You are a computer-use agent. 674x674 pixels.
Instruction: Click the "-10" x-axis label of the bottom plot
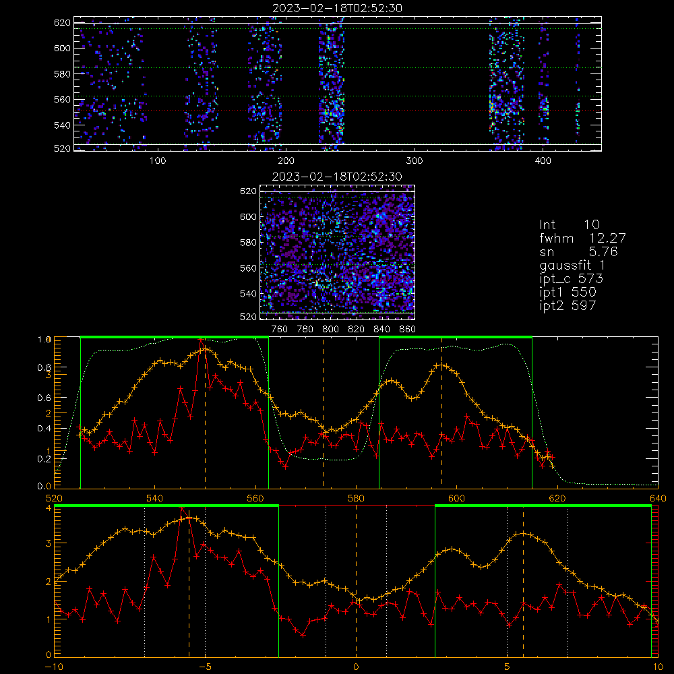click(54, 667)
